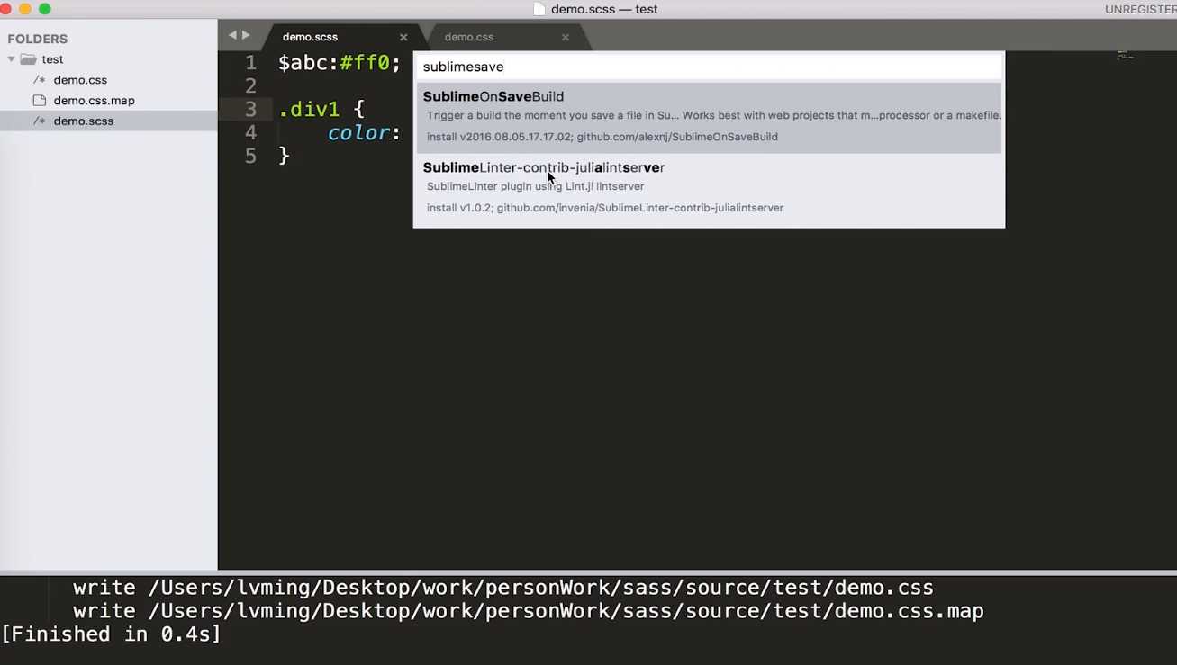Click the window title demo.scss — test

pos(604,9)
